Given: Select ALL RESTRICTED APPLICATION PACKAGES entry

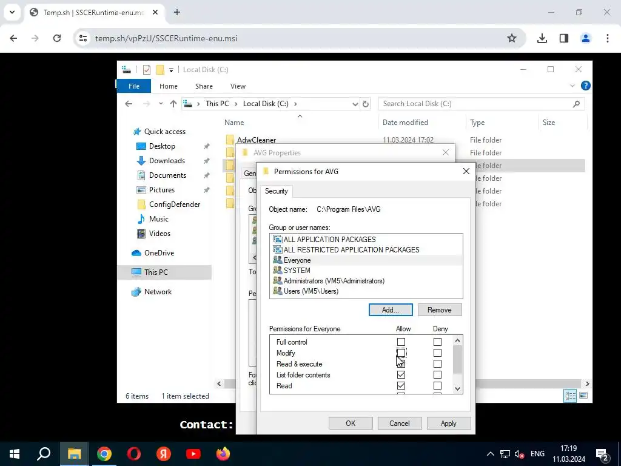Looking at the screenshot, I should point(351,249).
